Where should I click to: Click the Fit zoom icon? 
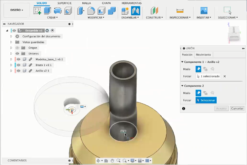(x=125, y=160)
